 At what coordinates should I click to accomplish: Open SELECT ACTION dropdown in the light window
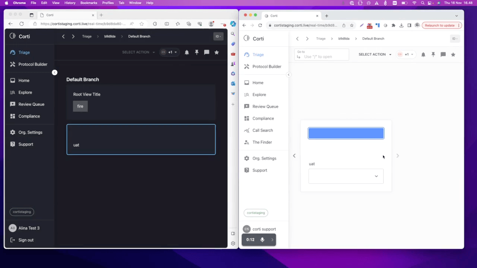pyautogui.click(x=375, y=54)
